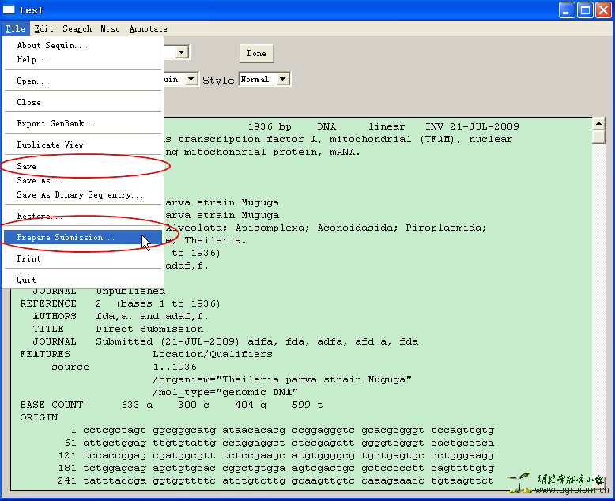
Task: Expand the format dropdown beside Style label
Action: pos(191,79)
